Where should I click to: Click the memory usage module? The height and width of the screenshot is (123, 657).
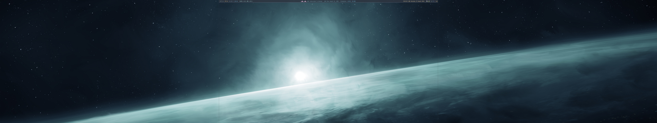[x=231, y=1]
